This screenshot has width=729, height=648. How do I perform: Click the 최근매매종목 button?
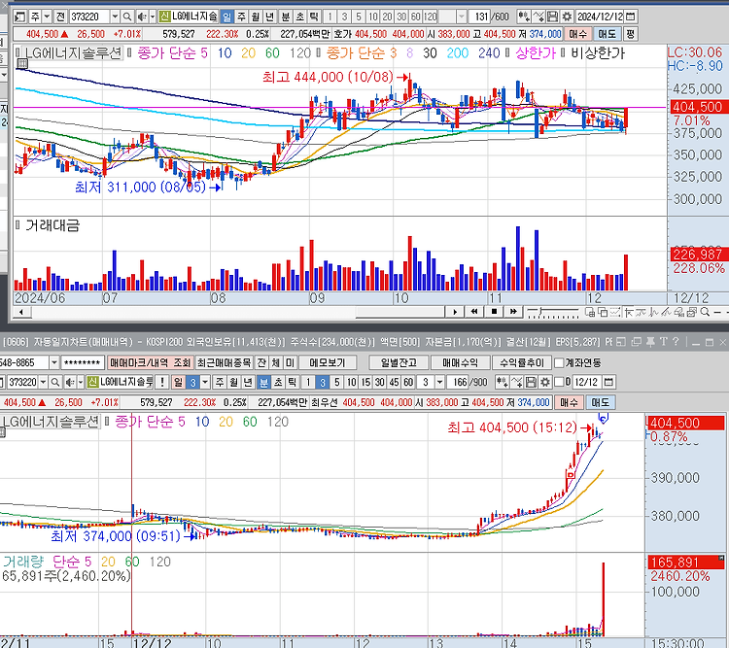tap(225, 362)
